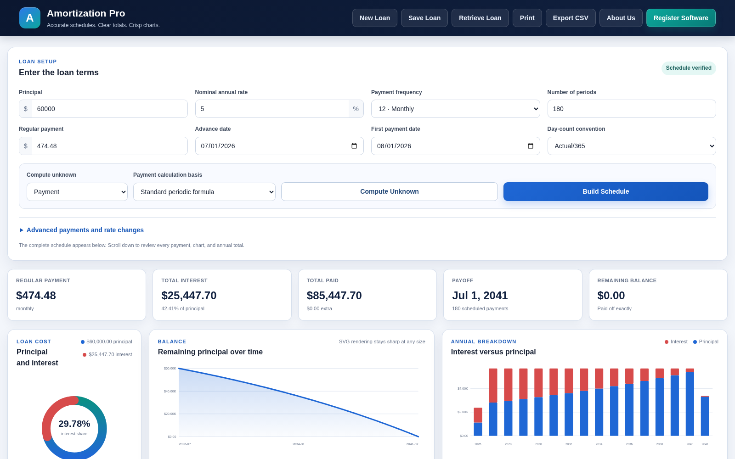Click '180 scheduled payments' text

point(480,308)
